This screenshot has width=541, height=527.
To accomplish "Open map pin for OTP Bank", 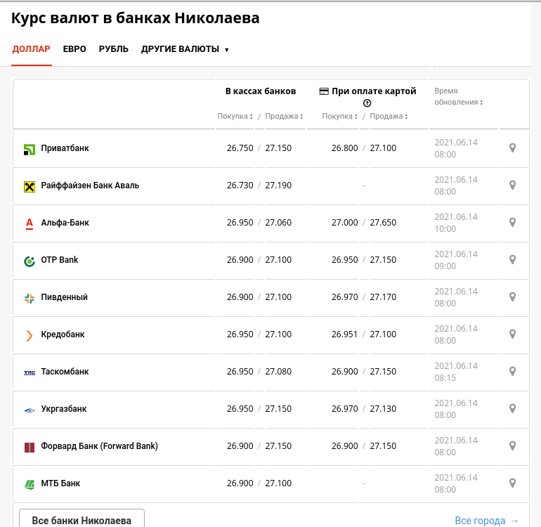I will pyautogui.click(x=512, y=260).
